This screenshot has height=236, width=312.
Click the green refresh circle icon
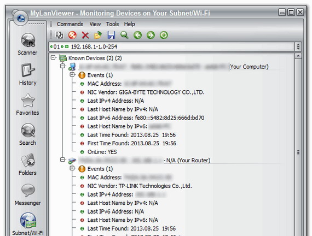pyautogui.click(x=164, y=35)
